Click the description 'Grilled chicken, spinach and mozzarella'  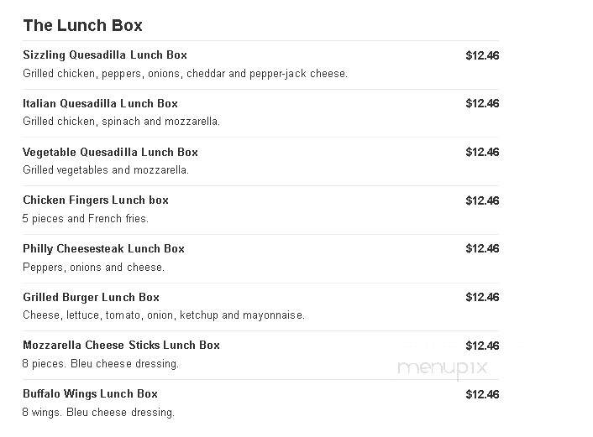tap(121, 122)
